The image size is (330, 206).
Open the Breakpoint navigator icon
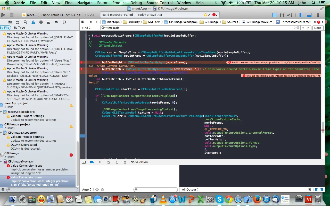pyautogui.click(x=56, y=22)
